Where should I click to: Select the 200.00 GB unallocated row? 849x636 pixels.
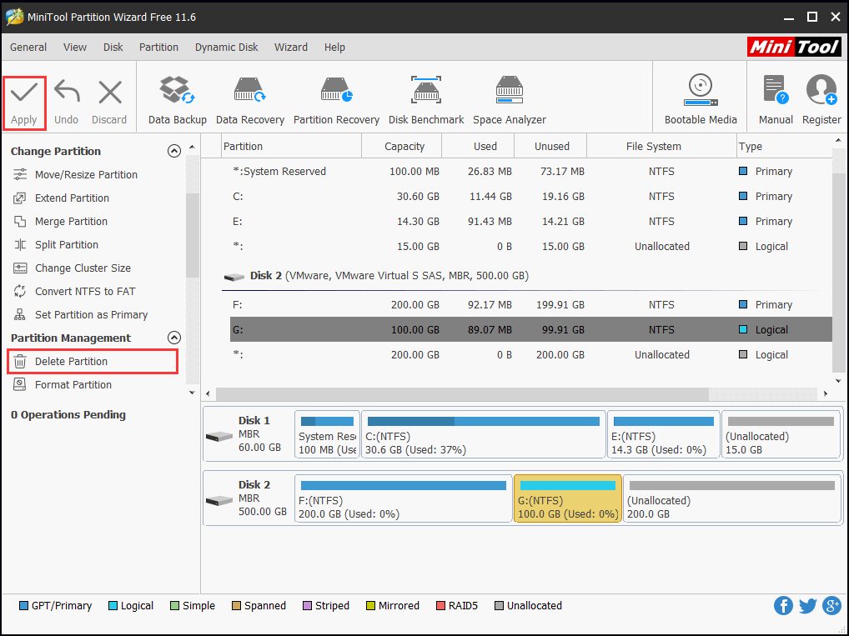pyautogui.click(x=531, y=354)
